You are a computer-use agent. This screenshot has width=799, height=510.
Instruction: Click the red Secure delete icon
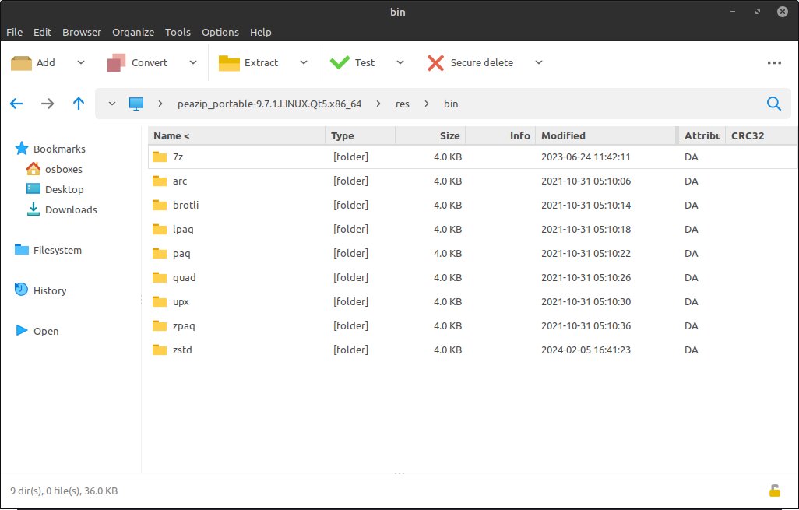click(435, 62)
